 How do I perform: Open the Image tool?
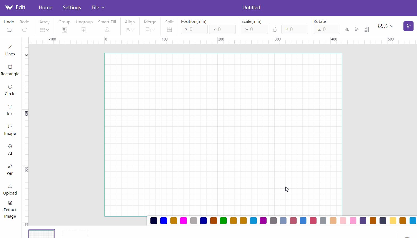pos(10,130)
